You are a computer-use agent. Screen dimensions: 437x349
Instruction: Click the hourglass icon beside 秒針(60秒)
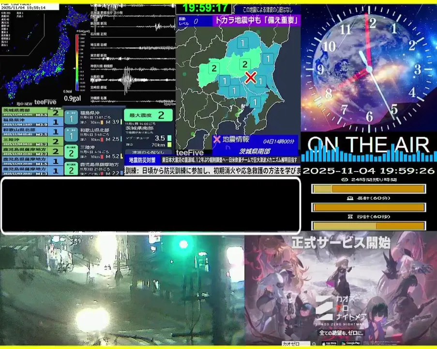click(350, 216)
